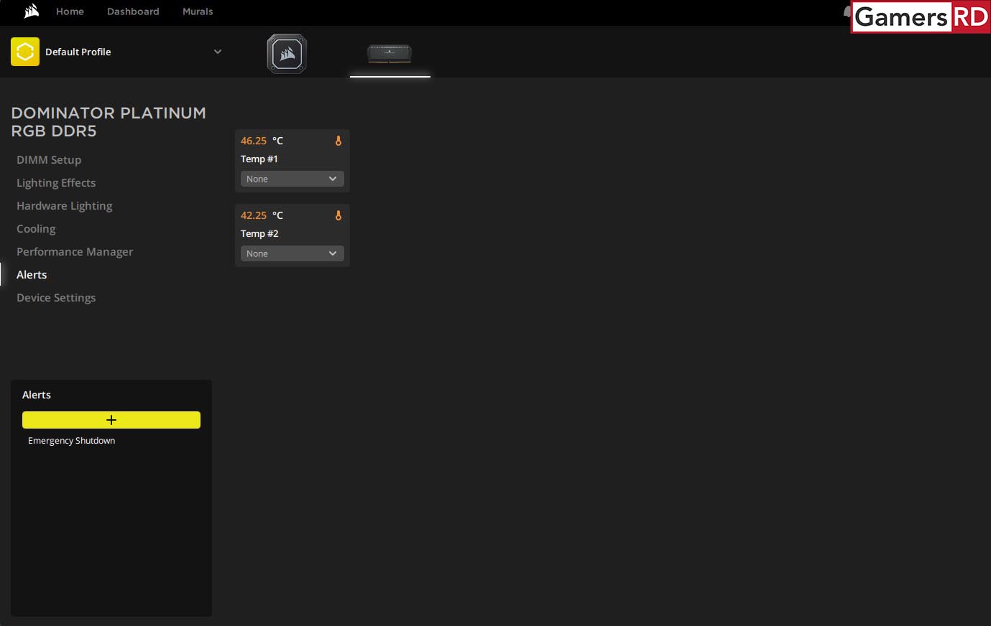Select the Corsair cooler device icon
The image size is (991, 626).
pyautogui.click(x=287, y=54)
